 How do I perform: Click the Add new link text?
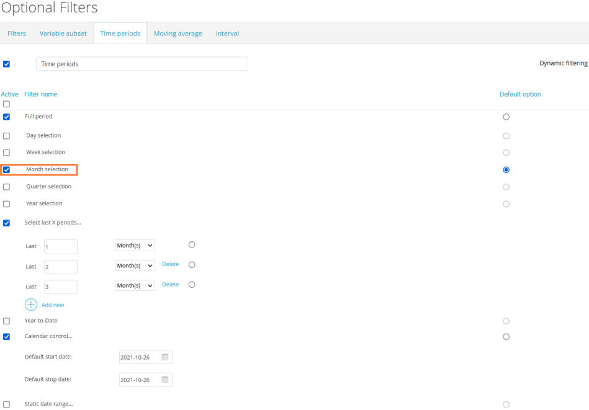(x=53, y=305)
